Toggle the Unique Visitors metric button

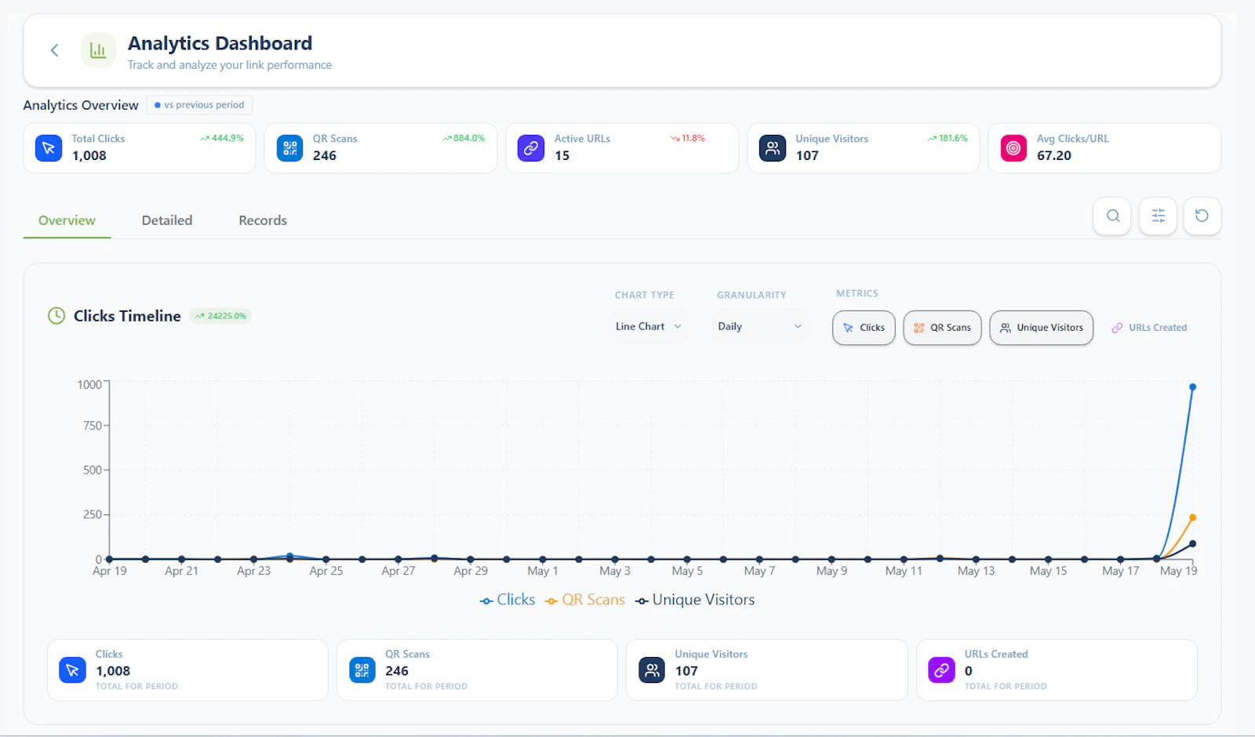pyautogui.click(x=1042, y=328)
